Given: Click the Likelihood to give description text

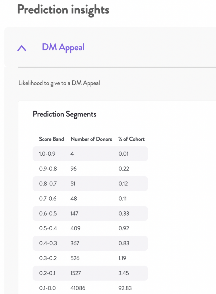Looking at the screenshot, I should pyautogui.click(x=59, y=83).
